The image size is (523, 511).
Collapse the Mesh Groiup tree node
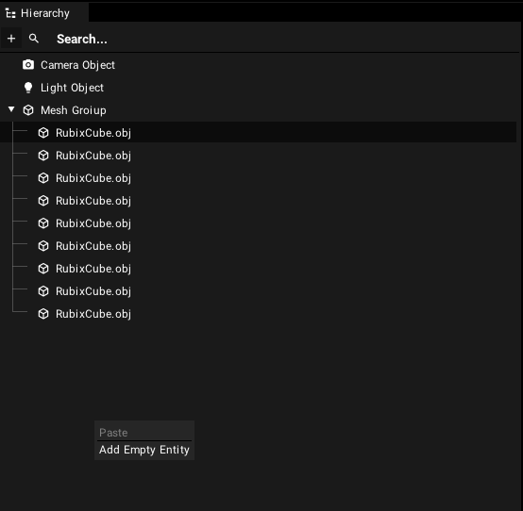click(11, 109)
